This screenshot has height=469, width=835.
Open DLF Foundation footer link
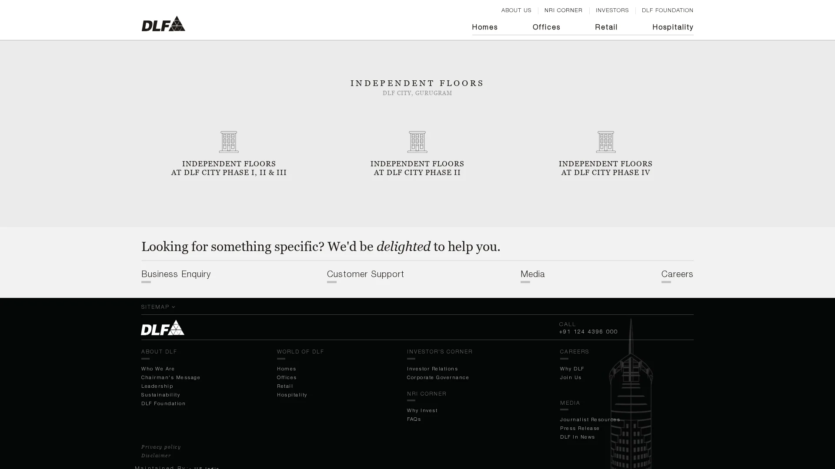click(163, 403)
